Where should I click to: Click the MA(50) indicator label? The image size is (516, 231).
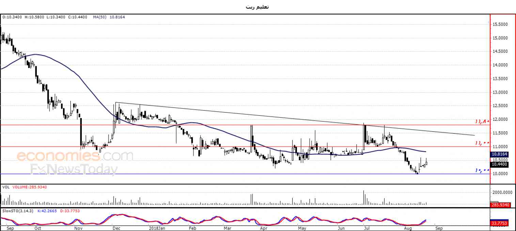pyautogui.click(x=109, y=17)
